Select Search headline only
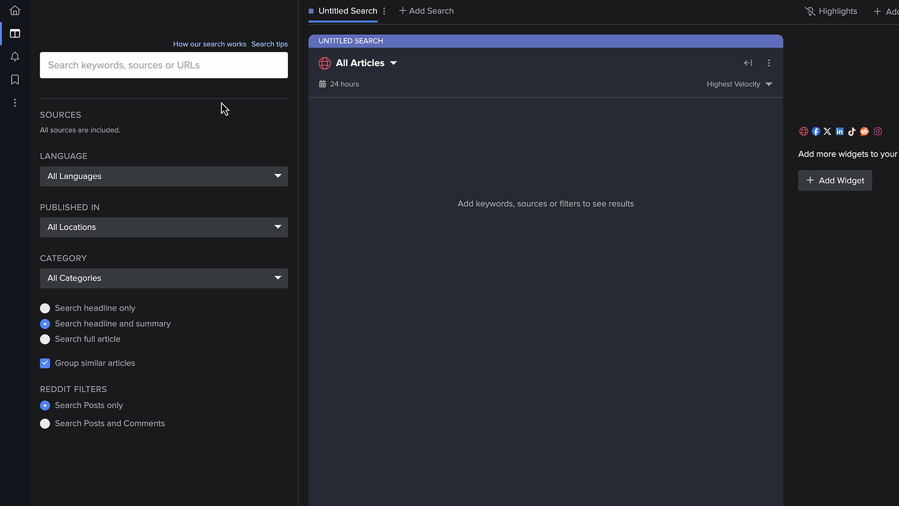The width and height of the screenshot is (899, 506). 44,308
